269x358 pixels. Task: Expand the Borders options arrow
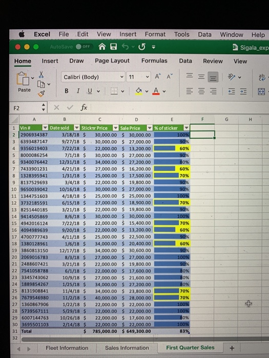coord(122,92)
